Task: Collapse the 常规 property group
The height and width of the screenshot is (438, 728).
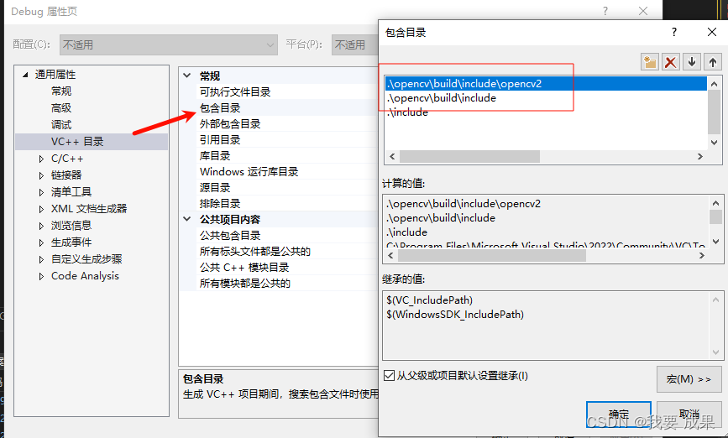Action: pos(187,76)
